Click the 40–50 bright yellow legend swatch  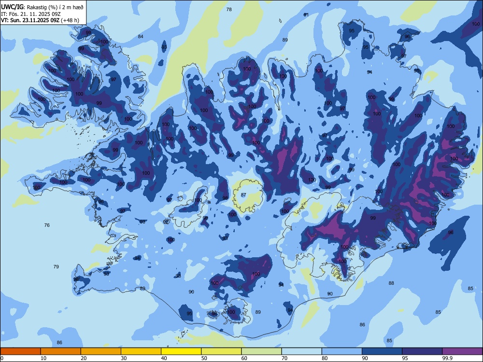pos(181,351)
